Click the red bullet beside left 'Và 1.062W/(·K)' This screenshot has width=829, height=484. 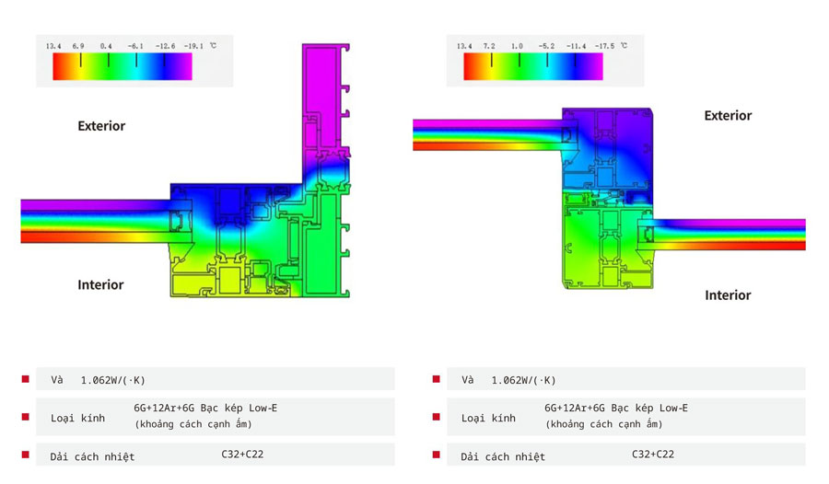click(x=26, y=379)
